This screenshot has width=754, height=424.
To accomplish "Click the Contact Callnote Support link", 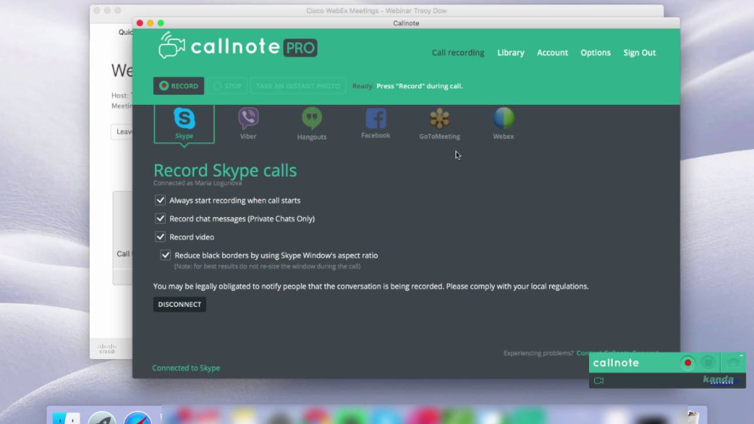I will [x=617, y=353].
